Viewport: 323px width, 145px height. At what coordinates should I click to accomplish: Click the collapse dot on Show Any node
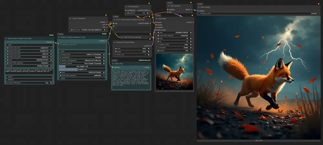[113, 63]
